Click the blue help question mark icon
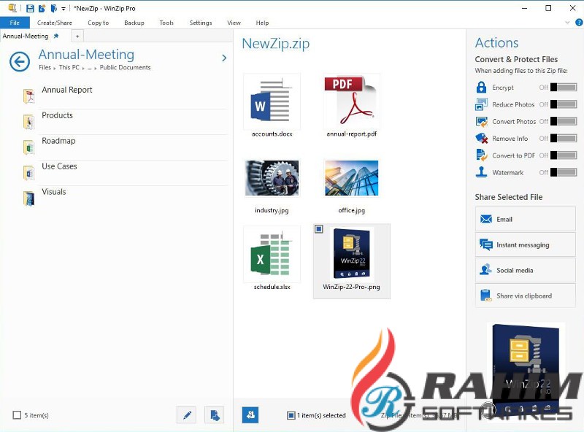Screen dimensions: 584x432 [579, 23]
